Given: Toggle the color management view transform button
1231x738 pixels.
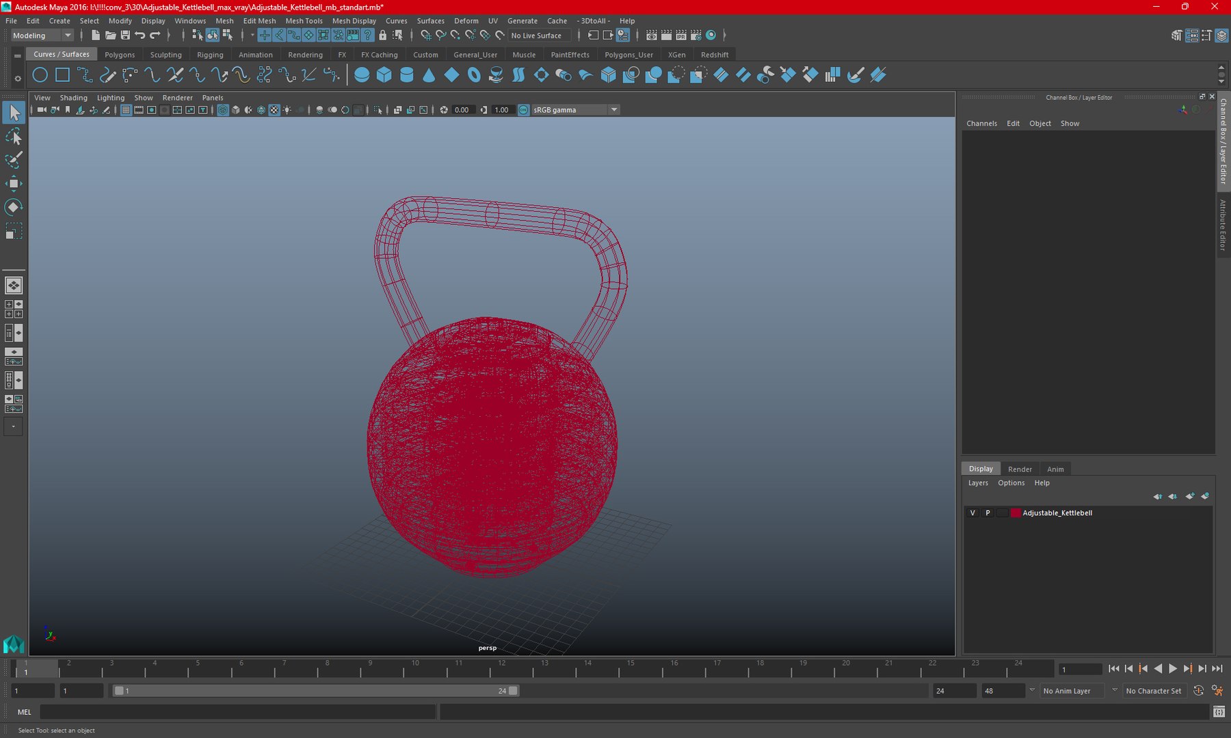Looking at the screenshot, I should click(524, 110).
